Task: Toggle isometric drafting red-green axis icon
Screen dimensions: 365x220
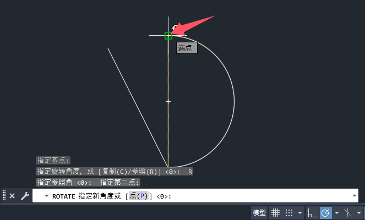Action: point(347,212)
